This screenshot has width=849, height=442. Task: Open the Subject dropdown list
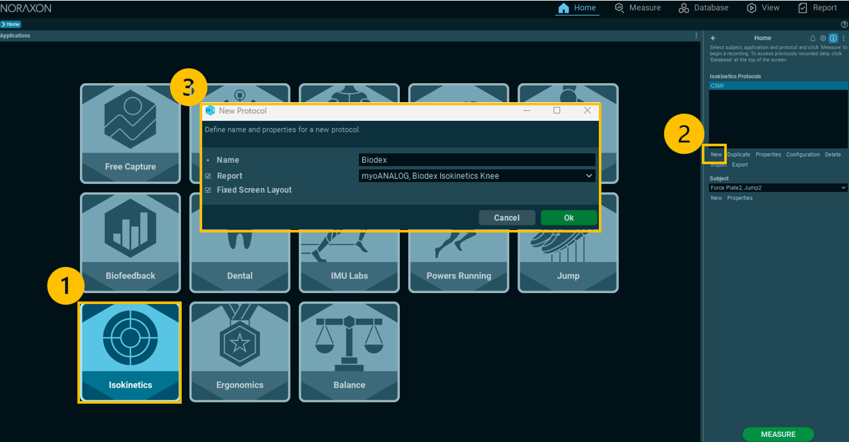[778, 188]
